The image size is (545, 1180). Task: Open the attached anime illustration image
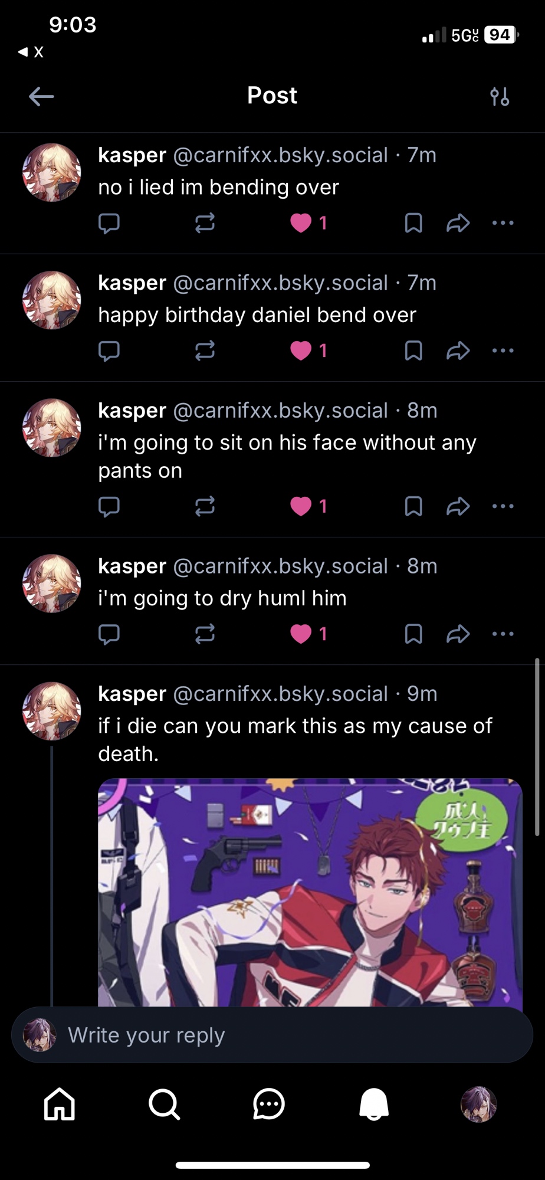tap(310, 891)
